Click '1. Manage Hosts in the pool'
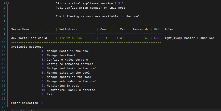 pyautogui.click(x=66, y=51)
